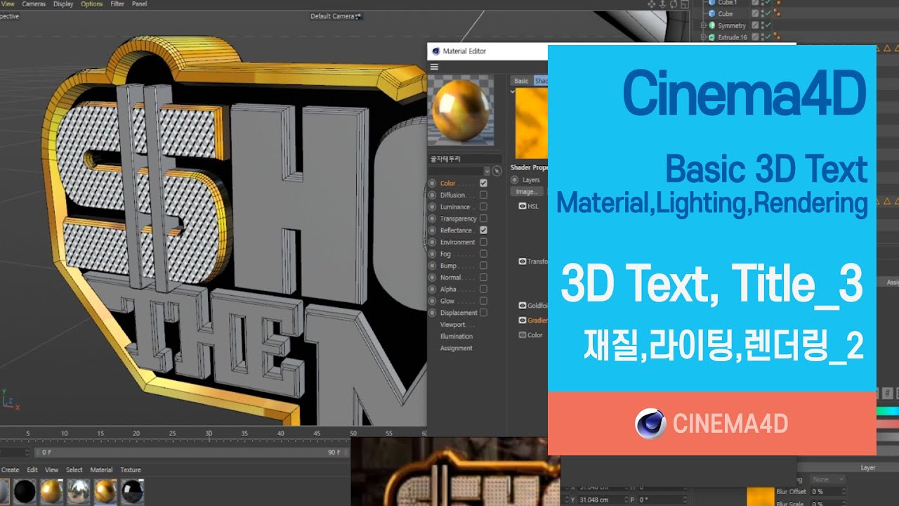The height and width of the screenshot is (506, 899).
Task: Open the Display viewport menu
Action: [63, 4]
